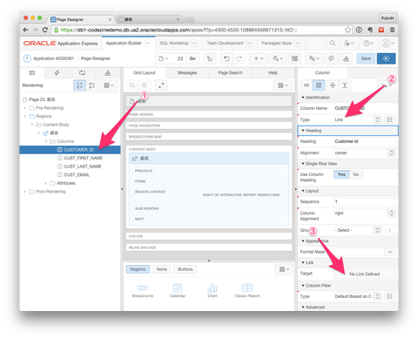Set Use Column Heading to No
This screenshot has height=339, width=418.
click(x=356, y=174)
